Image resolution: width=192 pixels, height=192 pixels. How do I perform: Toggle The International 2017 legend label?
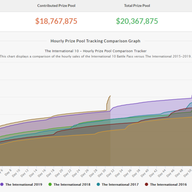tap(120, 185)
